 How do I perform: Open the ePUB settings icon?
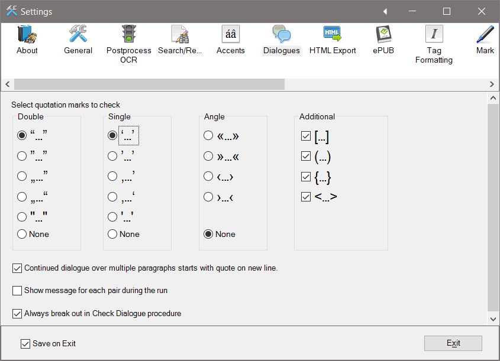tap(383, 34)
